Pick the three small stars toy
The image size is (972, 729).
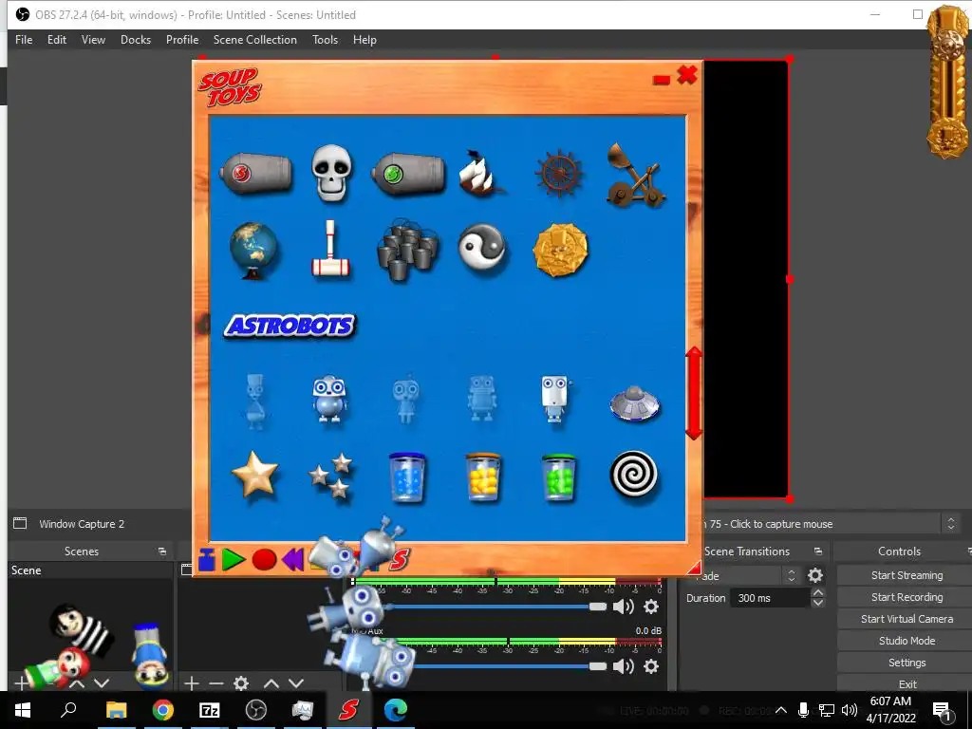click(x=331, y=476)
